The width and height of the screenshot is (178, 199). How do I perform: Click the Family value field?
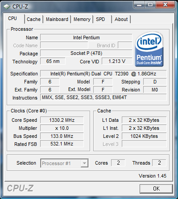pyautogui.click(x=50, y=82)
